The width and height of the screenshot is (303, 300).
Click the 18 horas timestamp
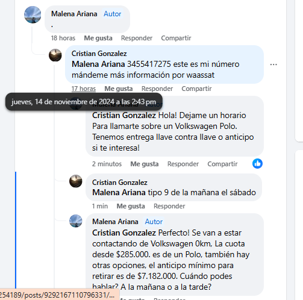(63, 38)
